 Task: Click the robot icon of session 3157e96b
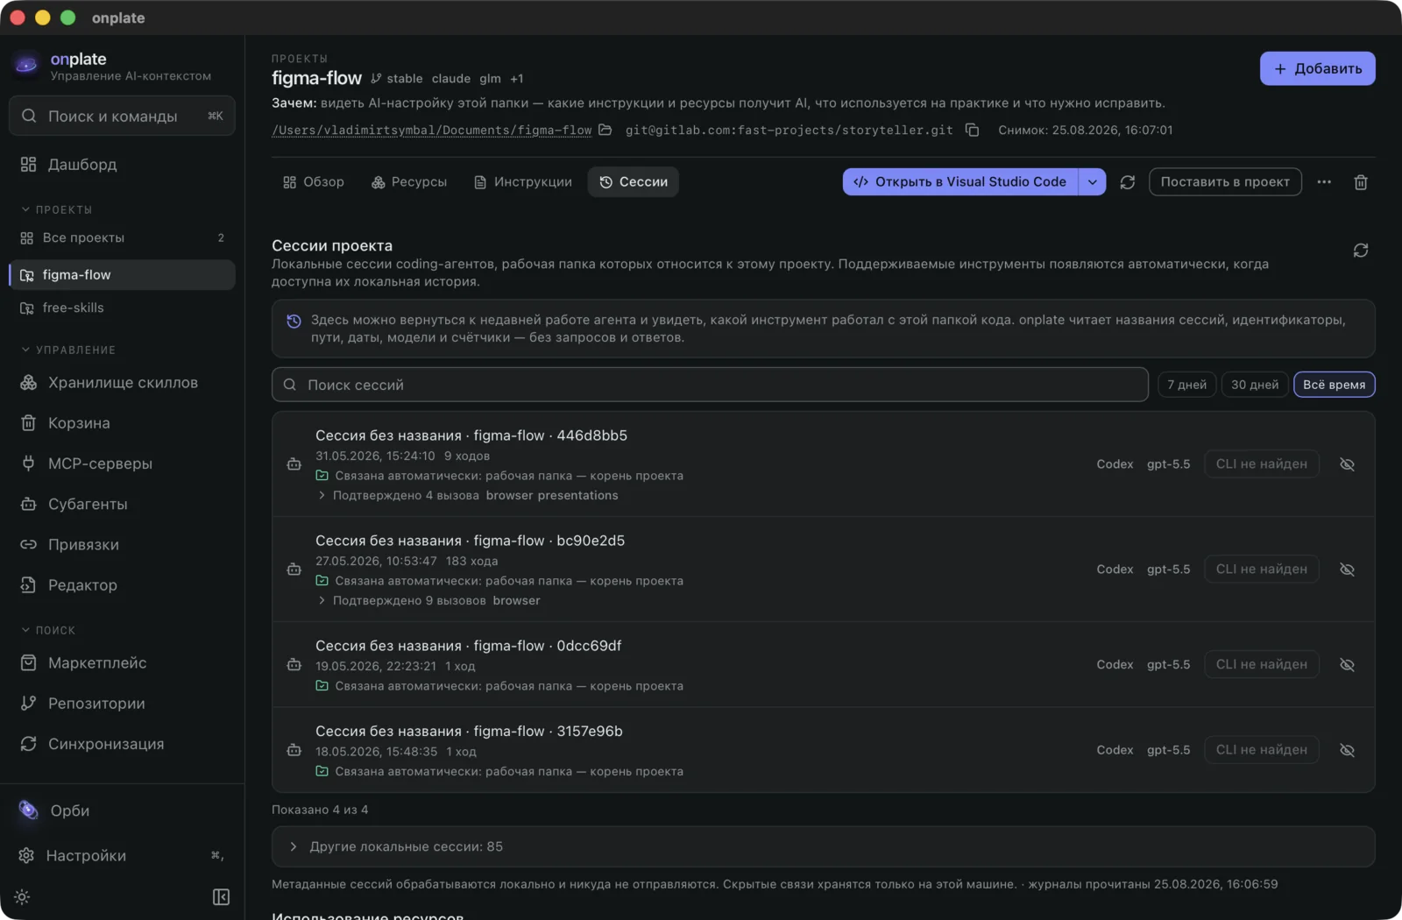click(x=294, y=750)
